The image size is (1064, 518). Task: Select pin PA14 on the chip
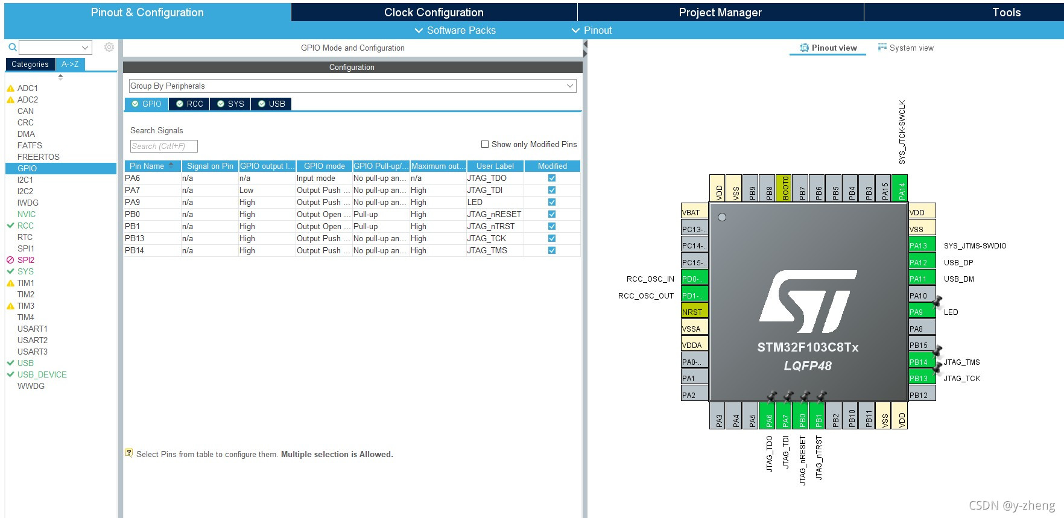tap(901, 188)
